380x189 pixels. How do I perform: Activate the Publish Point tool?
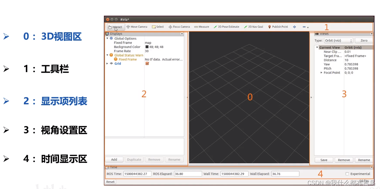tap(278, 27)
